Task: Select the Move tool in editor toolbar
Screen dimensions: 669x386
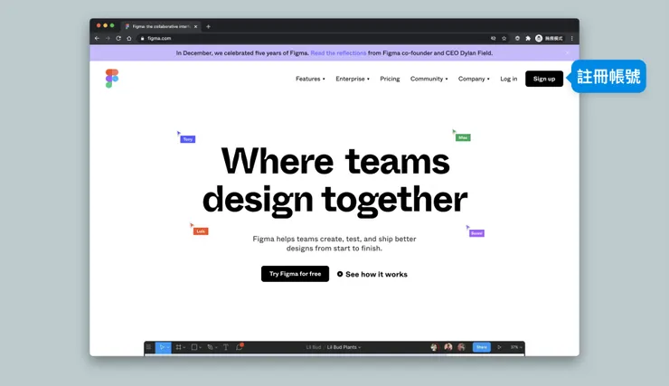Action: [x=162, y=347]
